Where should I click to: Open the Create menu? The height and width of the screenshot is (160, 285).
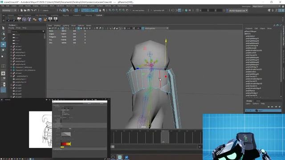[14, 6]
